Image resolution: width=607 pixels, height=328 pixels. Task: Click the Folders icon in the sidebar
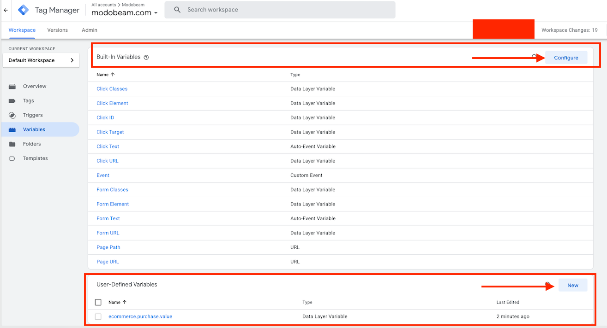pyautogui.click(x=12, y=144)
